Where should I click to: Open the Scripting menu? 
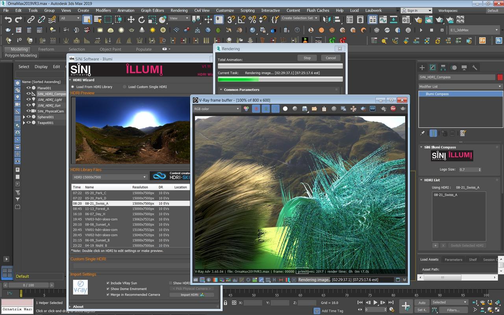pos(248,10)
